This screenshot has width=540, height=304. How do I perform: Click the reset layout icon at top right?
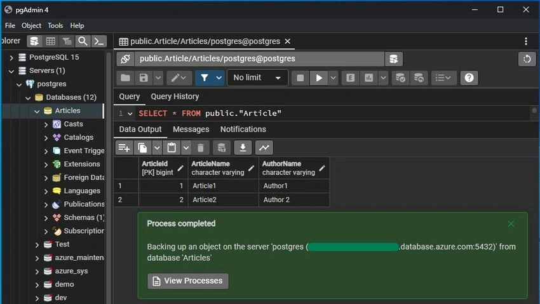click(527, 59)
